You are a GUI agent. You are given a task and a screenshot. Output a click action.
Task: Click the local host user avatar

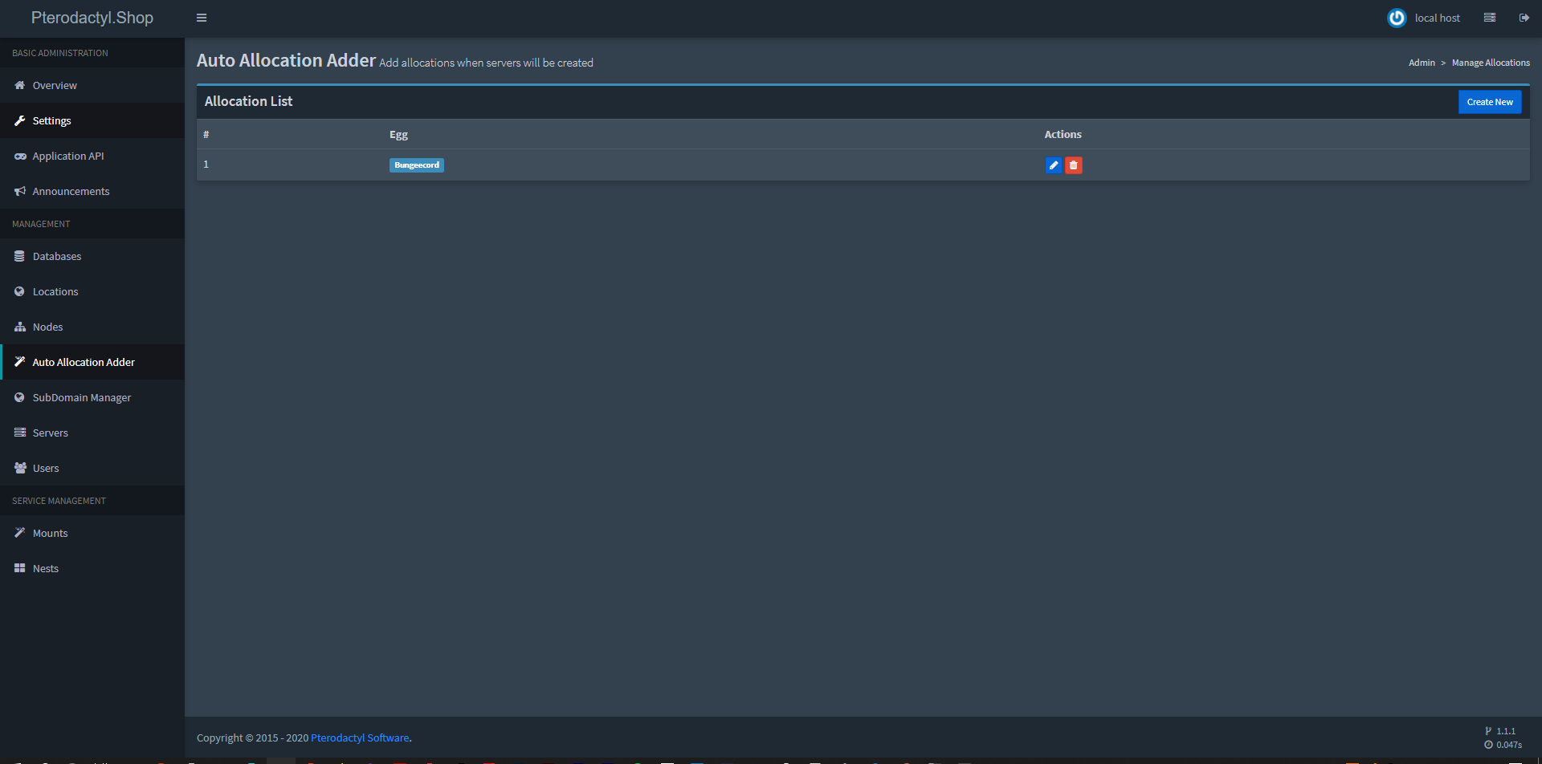pyautogui.click(x=1397, y=18)
